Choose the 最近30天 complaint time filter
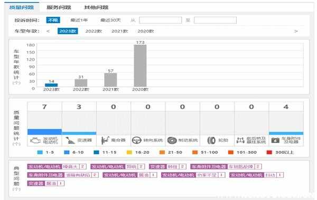The image size is (317, 200). coord(110,20)
